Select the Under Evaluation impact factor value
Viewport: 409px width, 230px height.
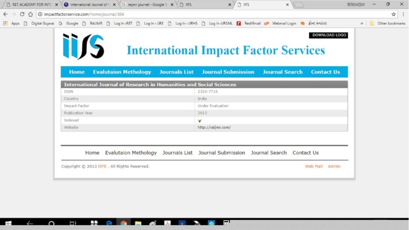click(213, 106)
